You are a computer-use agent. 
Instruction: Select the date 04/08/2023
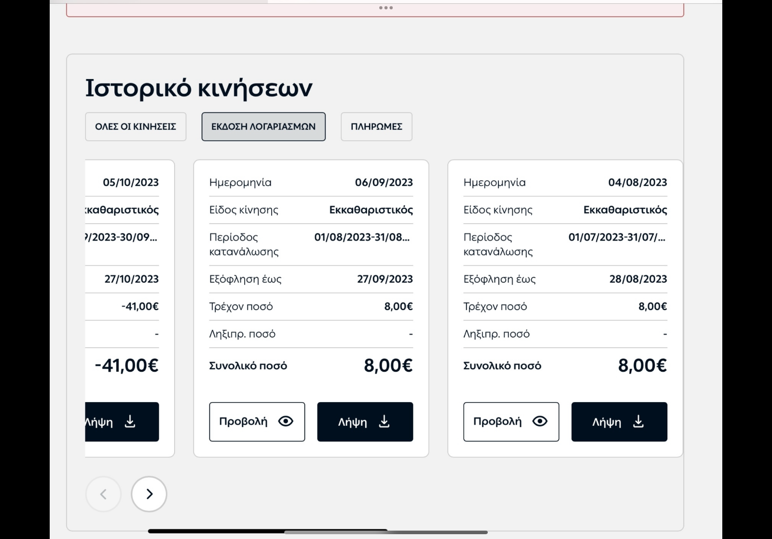click(638, 182)
